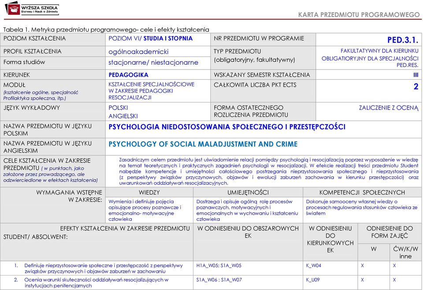Click the 'KOMPETENCJI SPOŁECZNYCH' column header
Image resolution: width=423 pixels, height=290 pixels.
(362, 192)
